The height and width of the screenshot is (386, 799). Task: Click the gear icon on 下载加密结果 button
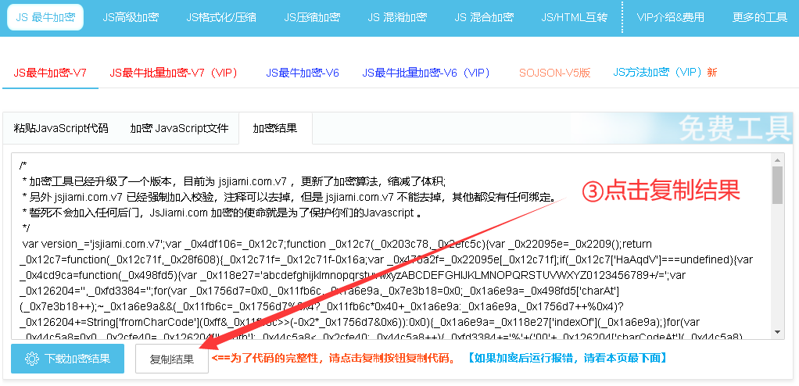tap(32, 359)
